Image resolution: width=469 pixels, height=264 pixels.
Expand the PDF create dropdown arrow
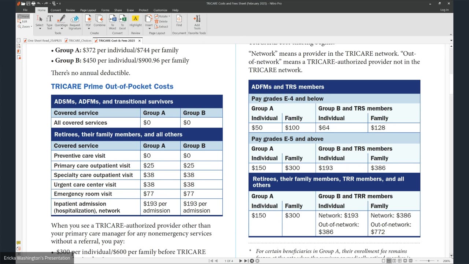[x=88, y=29]
